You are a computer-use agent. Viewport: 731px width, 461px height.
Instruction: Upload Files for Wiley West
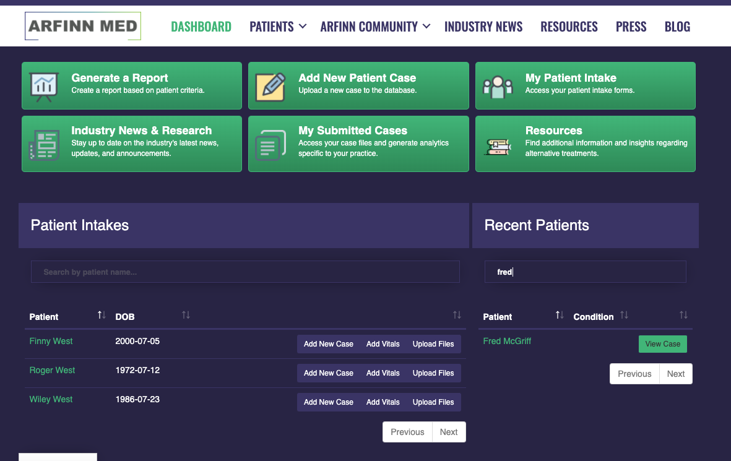pyautogui.click(x=433, y=402)
